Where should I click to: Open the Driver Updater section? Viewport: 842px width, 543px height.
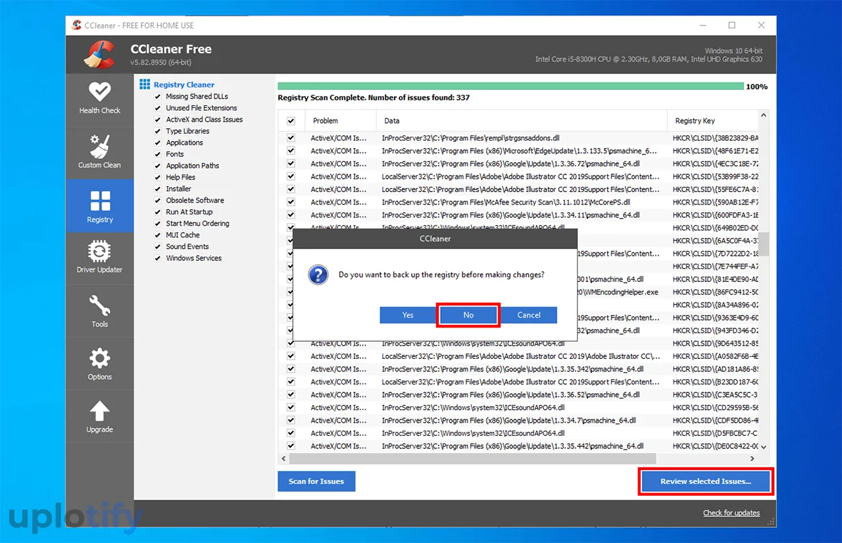[x=100, y=256]
